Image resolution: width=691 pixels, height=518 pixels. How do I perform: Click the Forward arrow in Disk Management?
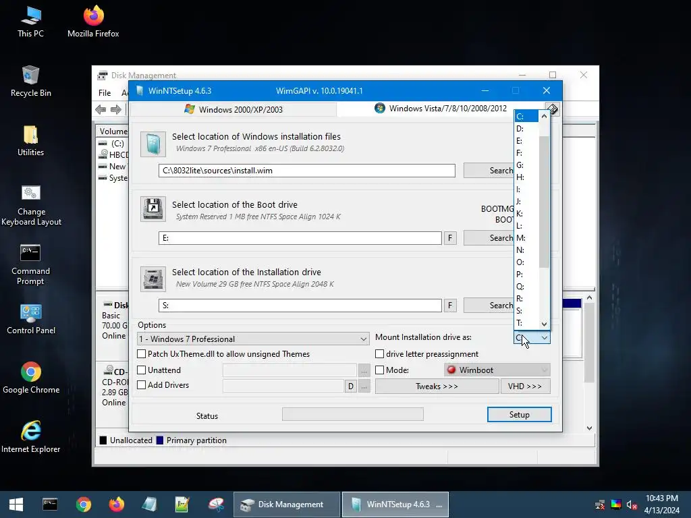pos(116,109)
